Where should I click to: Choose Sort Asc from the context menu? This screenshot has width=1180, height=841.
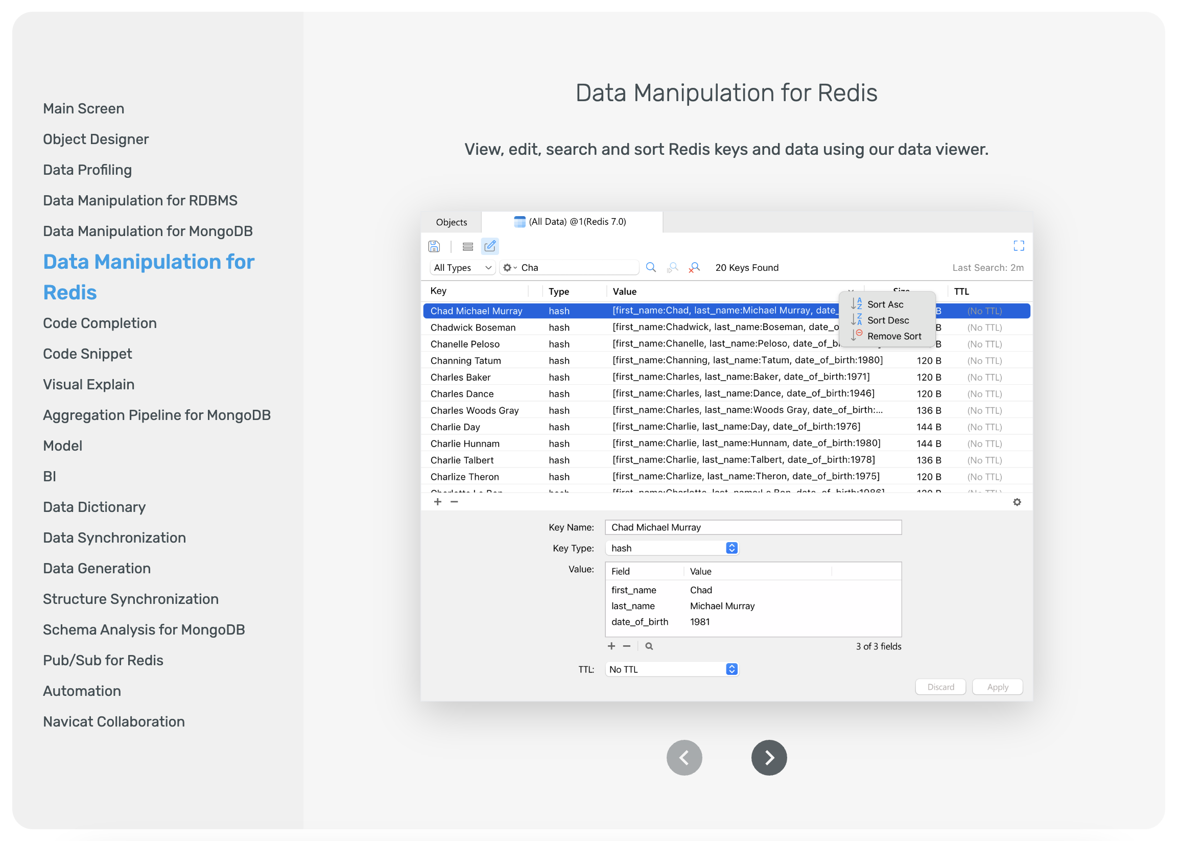pos(885,305)
